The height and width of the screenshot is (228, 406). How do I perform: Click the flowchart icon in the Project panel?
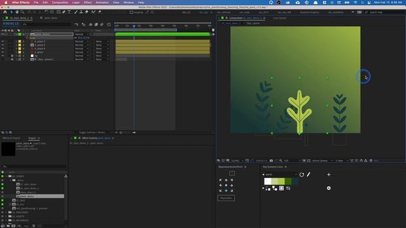coord(66,176)
